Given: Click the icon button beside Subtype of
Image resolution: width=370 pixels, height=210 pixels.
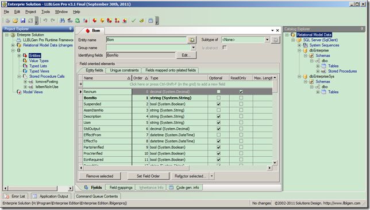Looking at the screenshot, I should pyautogui.click(x=275, y=39).
